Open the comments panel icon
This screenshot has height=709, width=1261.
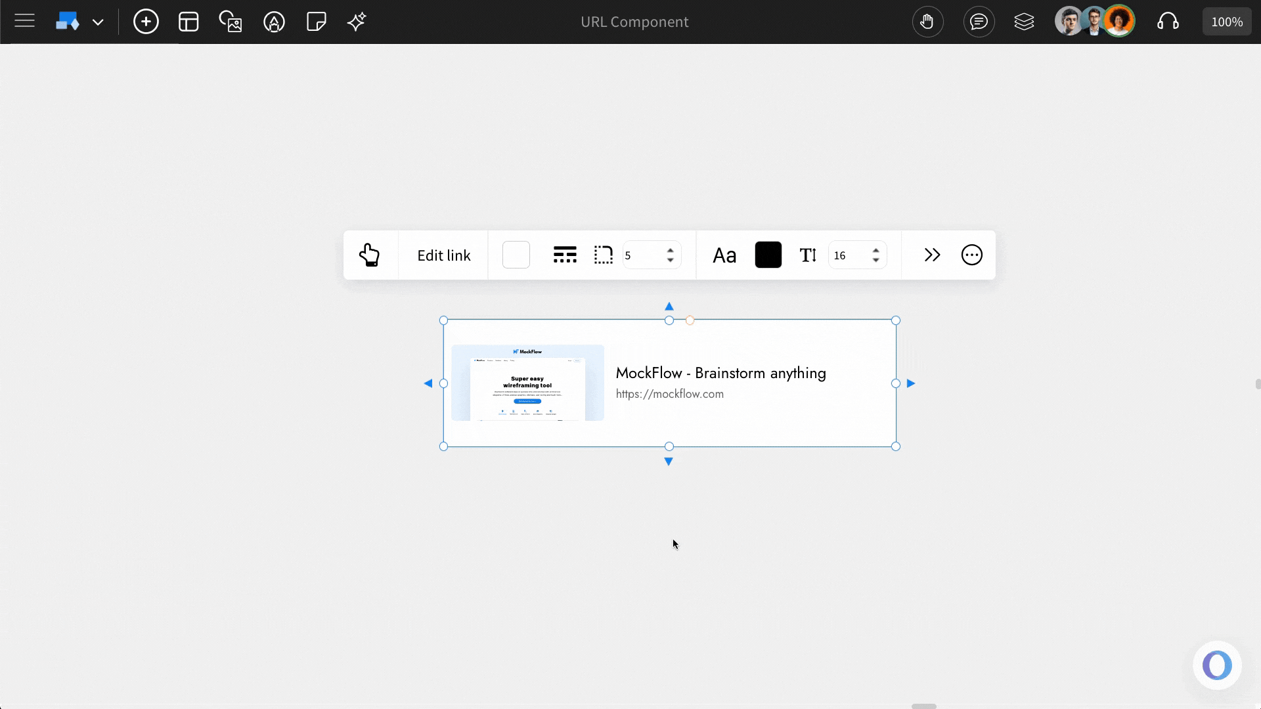point(979,22)
